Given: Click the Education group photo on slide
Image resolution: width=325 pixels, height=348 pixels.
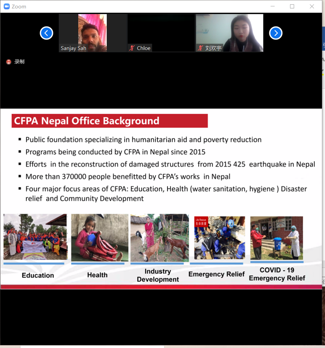Looking at the screenshot, I should coord(35,237).
